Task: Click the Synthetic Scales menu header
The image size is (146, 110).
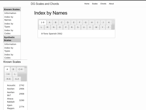Action: [12, 39]
